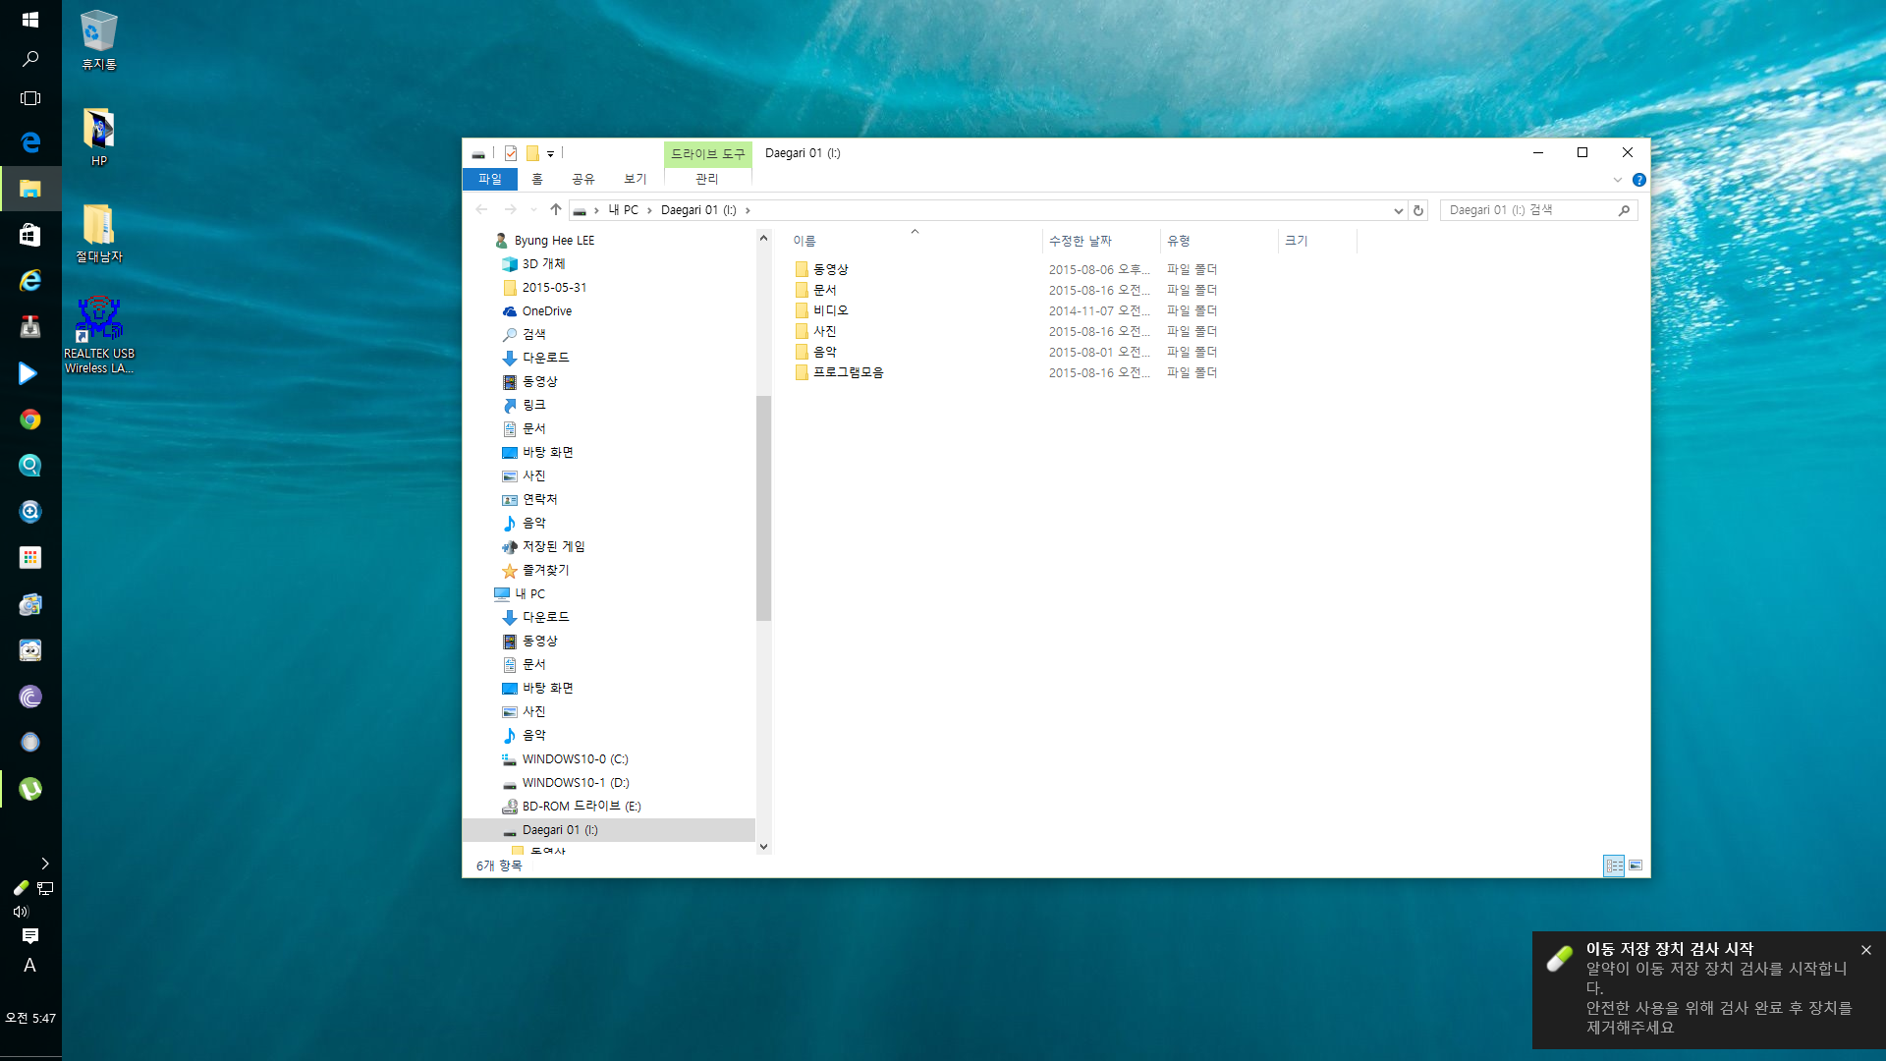Open customize quick access toolbar dropdown
This screenshot has height=1061, width=1886.
click(x=550, y=154)
